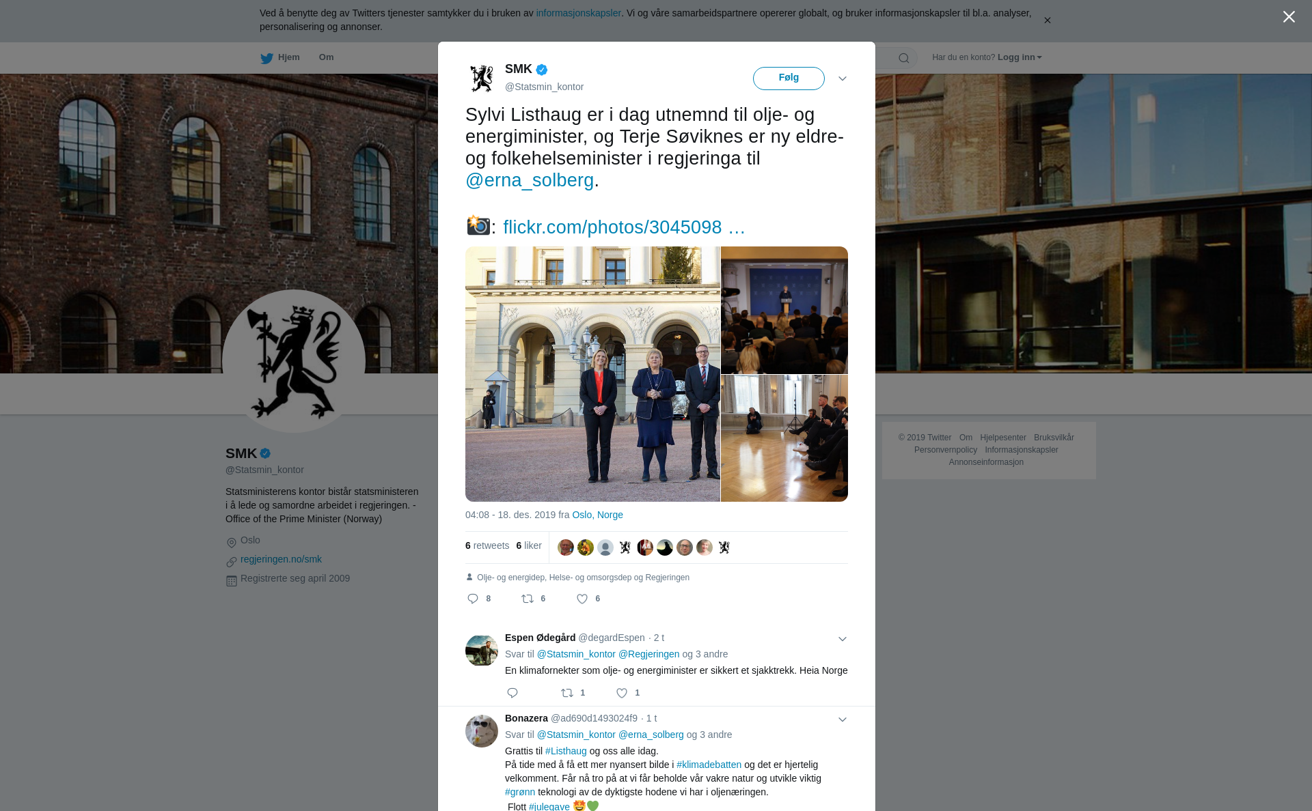The width and height of the screenshot is (1312, 811).
Task: Like Espen Ødegård's reply
Action: [x=622, y=693]
